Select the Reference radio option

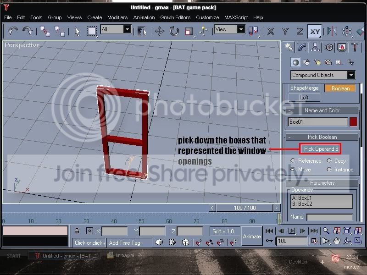pyautogui.click(x=293, y=161)
